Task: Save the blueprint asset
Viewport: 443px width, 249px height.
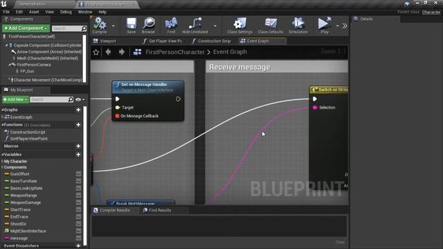Action: [132, 26]
